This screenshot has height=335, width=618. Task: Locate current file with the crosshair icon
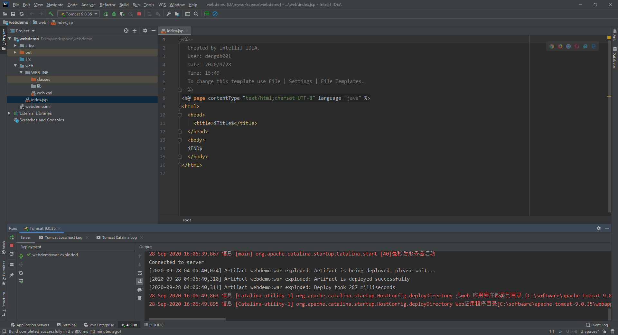point(126,31)
